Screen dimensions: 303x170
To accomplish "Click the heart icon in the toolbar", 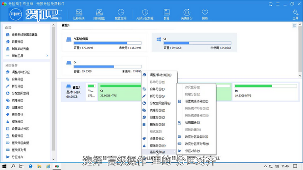I will (205, 15).
